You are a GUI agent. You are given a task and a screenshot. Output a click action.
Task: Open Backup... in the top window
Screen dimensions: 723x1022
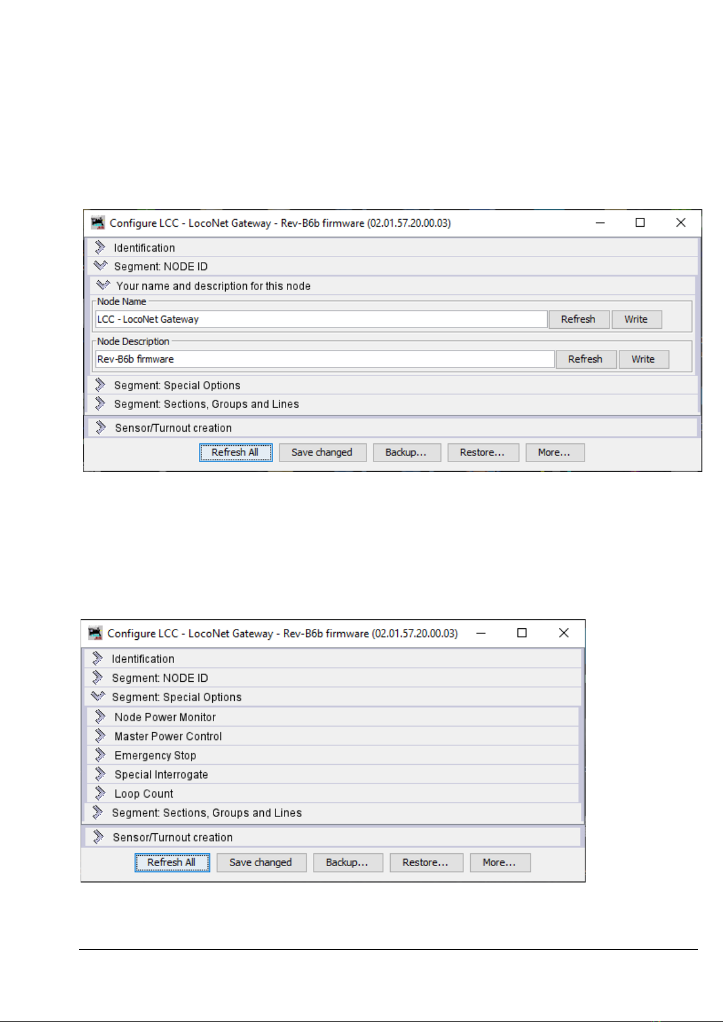point(406,452)
